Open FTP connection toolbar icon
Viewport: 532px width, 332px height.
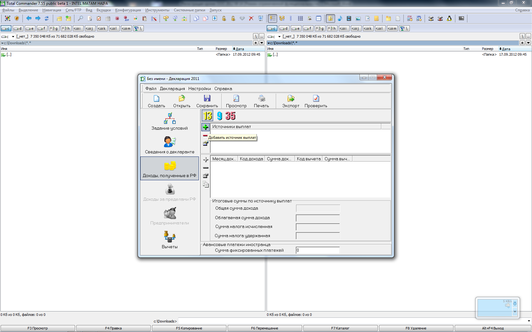410,18
